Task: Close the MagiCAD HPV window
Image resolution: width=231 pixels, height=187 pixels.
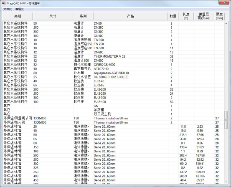Action: pyautogui.click(x=224, y=3)
